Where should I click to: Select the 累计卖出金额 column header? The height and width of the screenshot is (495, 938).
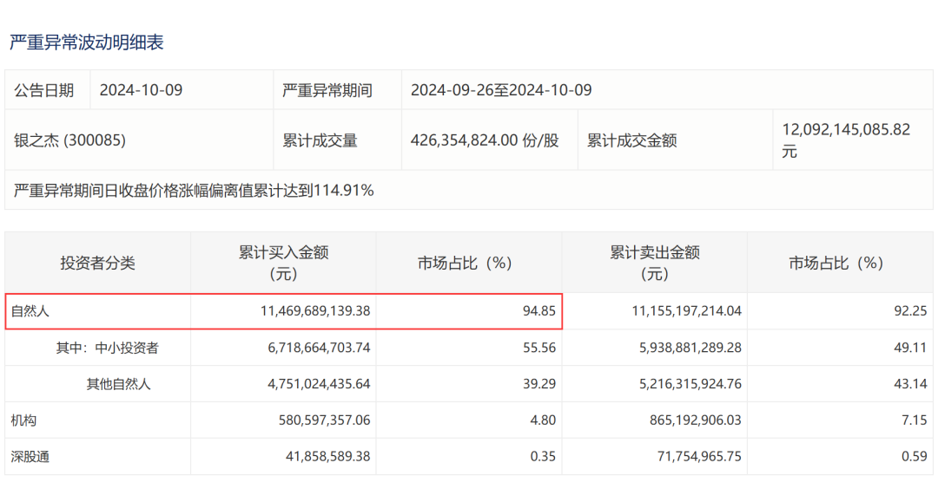point(654,263)
